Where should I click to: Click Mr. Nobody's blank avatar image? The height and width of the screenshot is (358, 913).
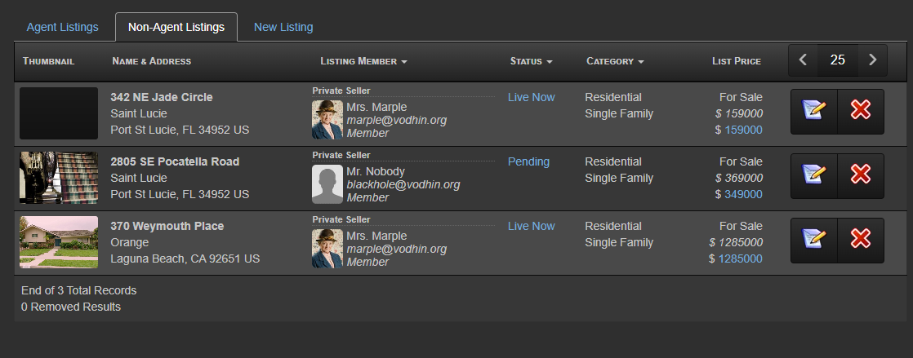click(x=327, y=184)
